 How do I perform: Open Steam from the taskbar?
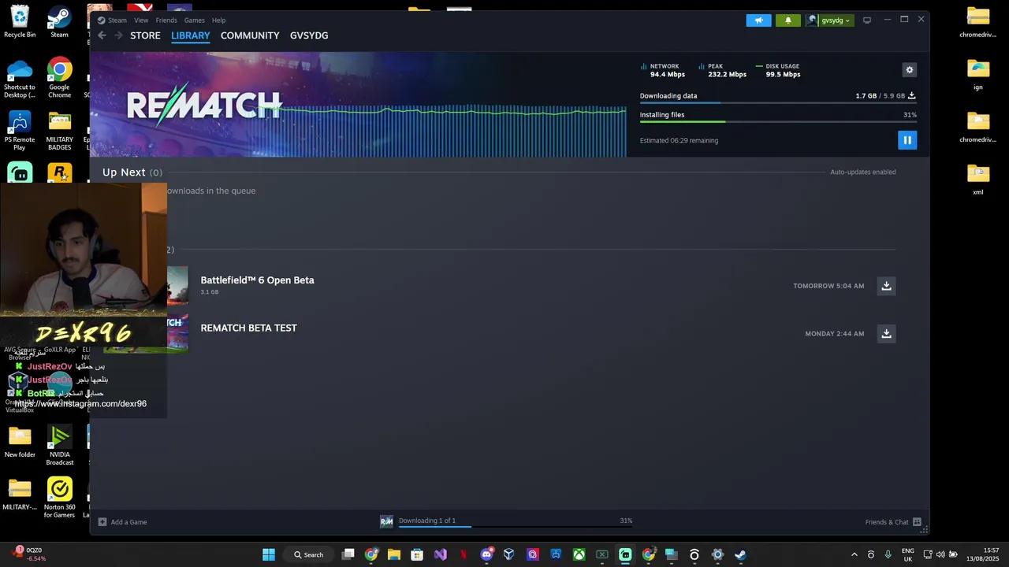[740, 554]
